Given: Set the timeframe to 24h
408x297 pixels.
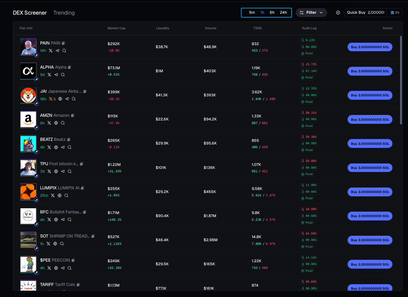Looking at the screenshot, I should tap(283, 13).
